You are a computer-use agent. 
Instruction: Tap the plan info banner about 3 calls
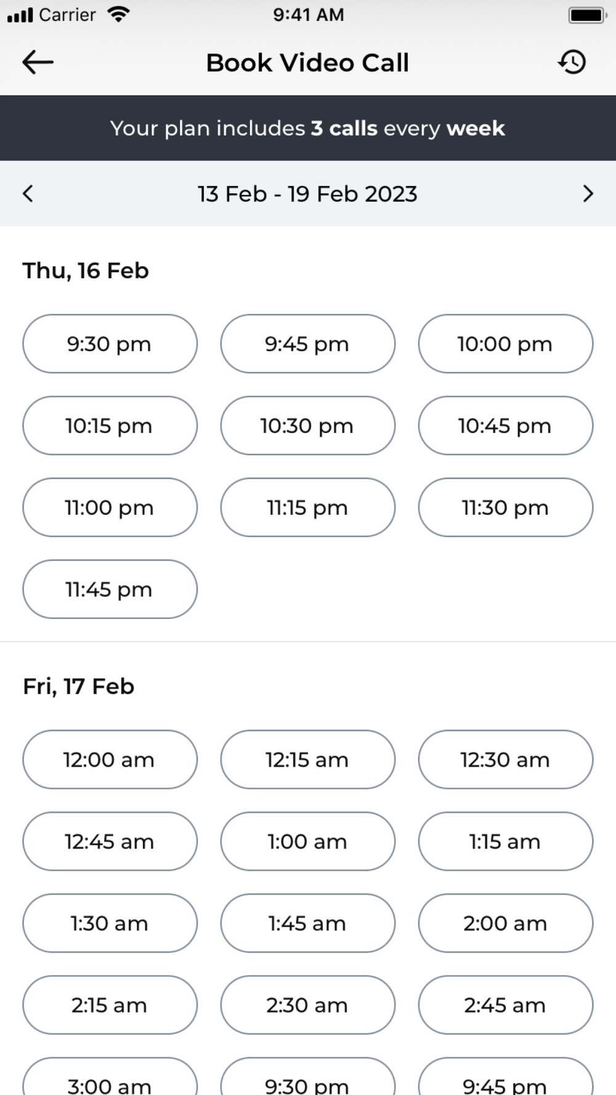(x=308, y=128)
